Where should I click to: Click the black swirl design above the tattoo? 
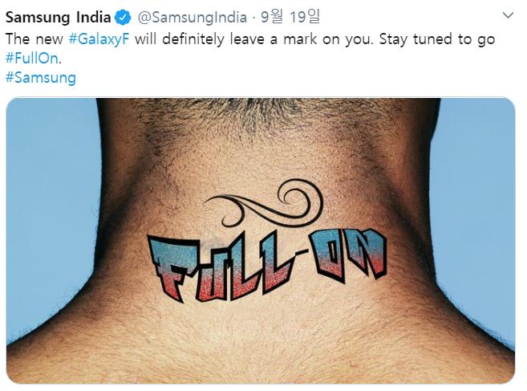point(264,203)
